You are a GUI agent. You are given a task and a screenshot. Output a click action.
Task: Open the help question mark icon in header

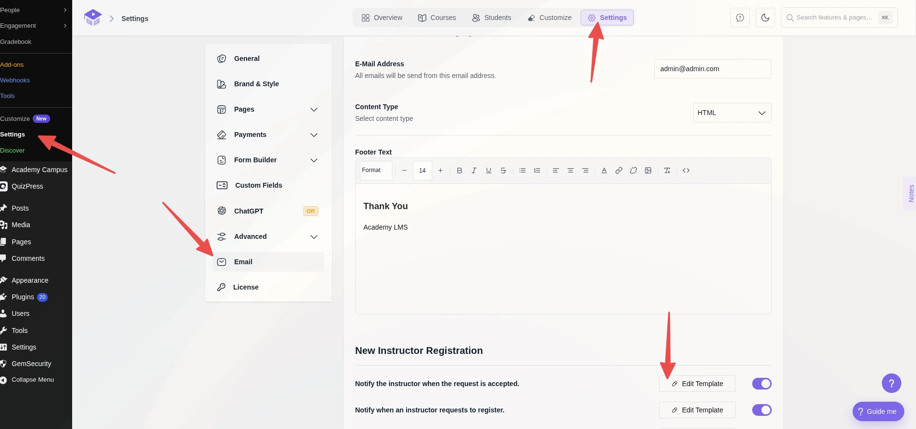[x=740, y=18]
